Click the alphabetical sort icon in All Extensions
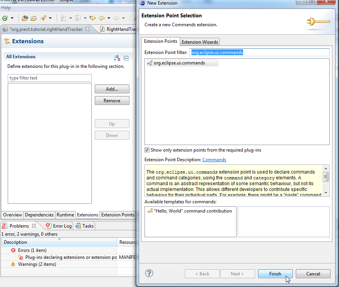339x287 pixels. point(117,58)
